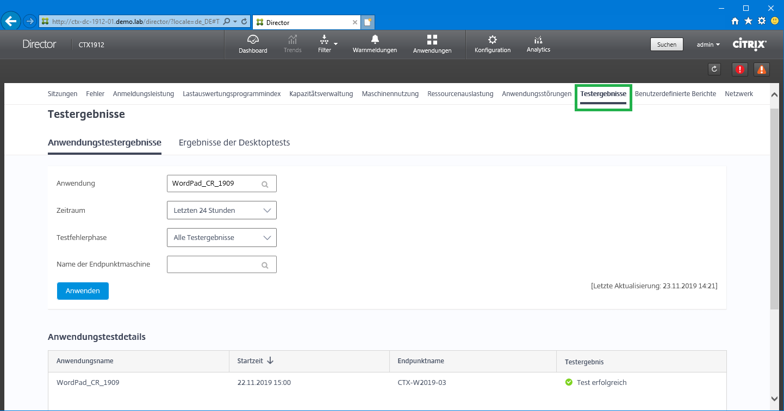Expand the Zeitraum dropdown
This screenshot has width=784, height=411.
click(222, 210)
